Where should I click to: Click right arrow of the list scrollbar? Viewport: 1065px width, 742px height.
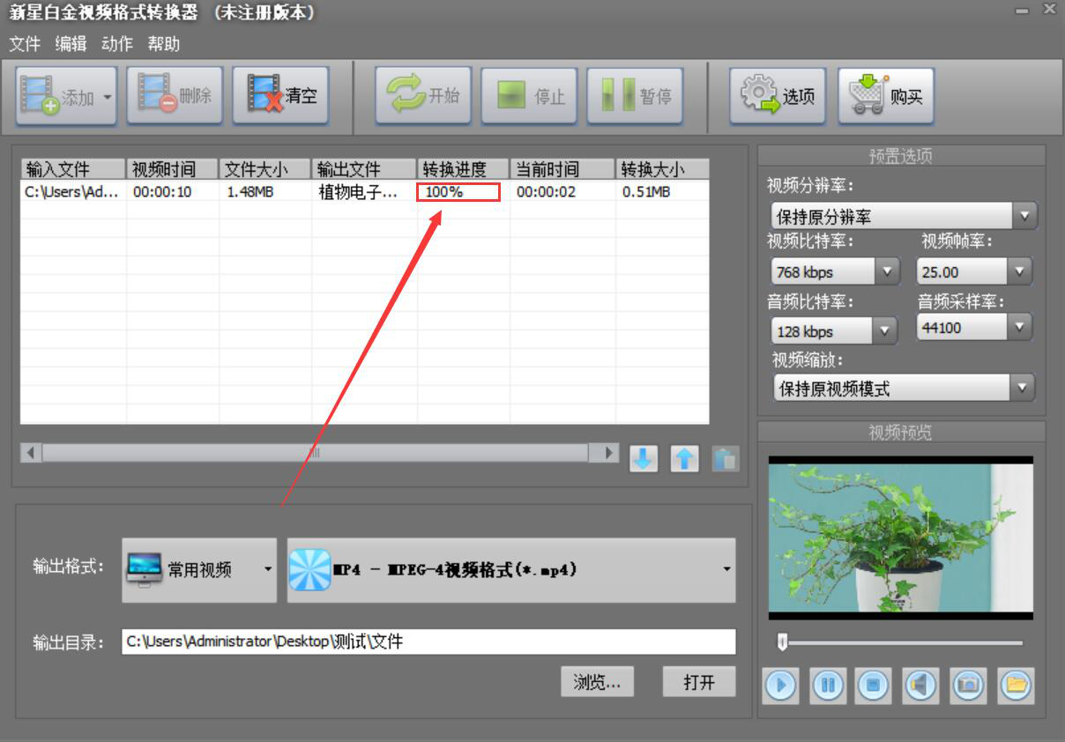pyautogui.click(x=608, y=452)
